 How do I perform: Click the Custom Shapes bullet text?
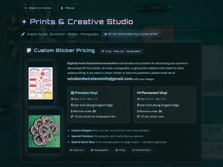point(111,130)
